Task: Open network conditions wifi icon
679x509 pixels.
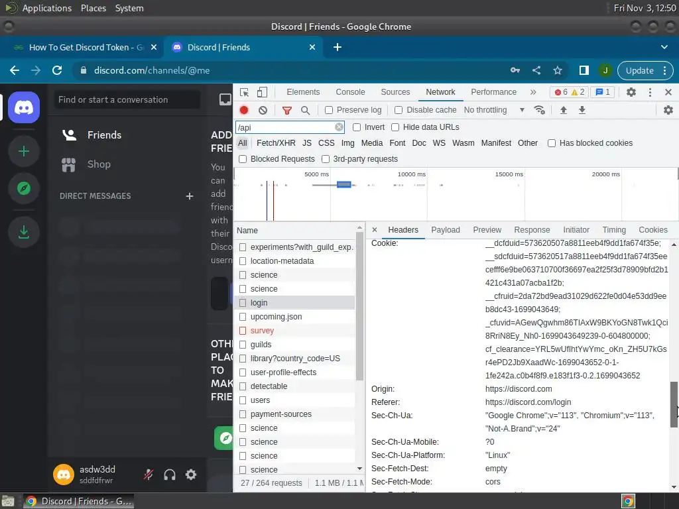Action: [540, 110]
